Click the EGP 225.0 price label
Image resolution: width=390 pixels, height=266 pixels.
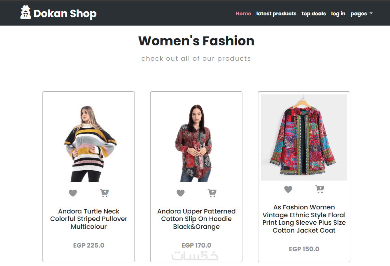click(x=89, y=245)
